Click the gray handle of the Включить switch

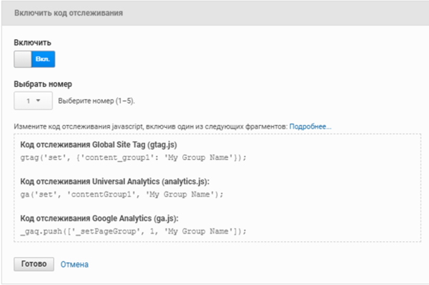(x=23, y=59)
